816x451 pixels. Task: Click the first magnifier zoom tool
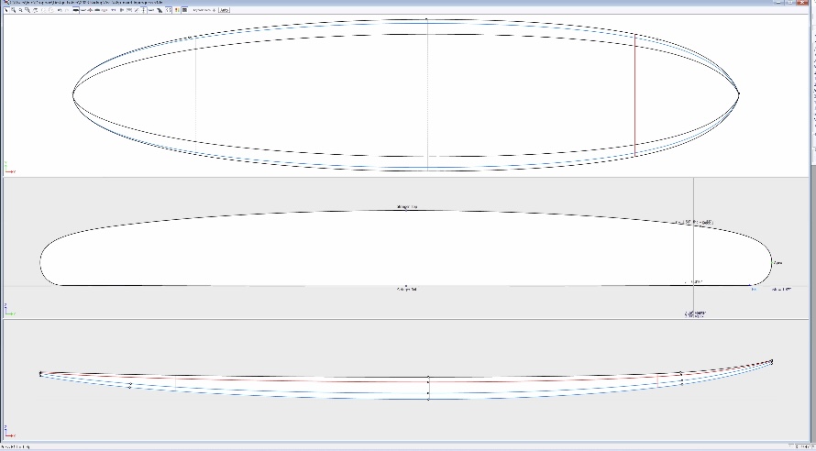point(13,9)
